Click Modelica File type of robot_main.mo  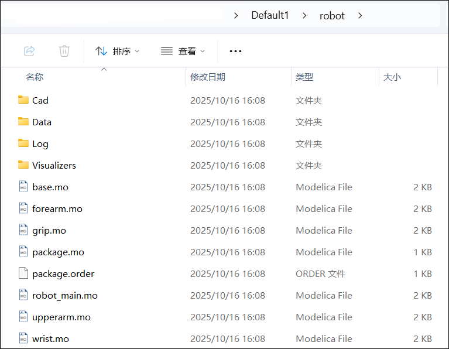coord(324,295)
